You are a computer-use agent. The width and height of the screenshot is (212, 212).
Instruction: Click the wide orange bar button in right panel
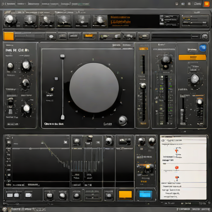click(x=192, y=58)
